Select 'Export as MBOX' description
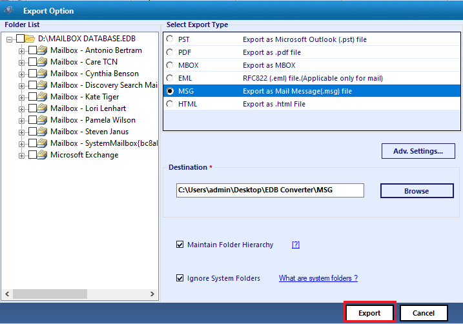463x324 pixels. (x=269, y=65)
